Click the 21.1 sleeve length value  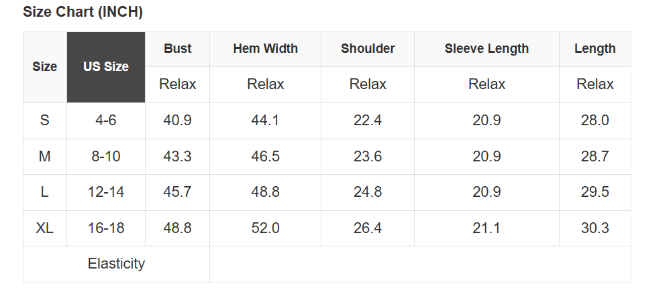(486, 228)
